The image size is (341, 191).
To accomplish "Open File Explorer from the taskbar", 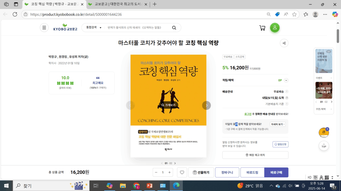I will coord(123,186).
